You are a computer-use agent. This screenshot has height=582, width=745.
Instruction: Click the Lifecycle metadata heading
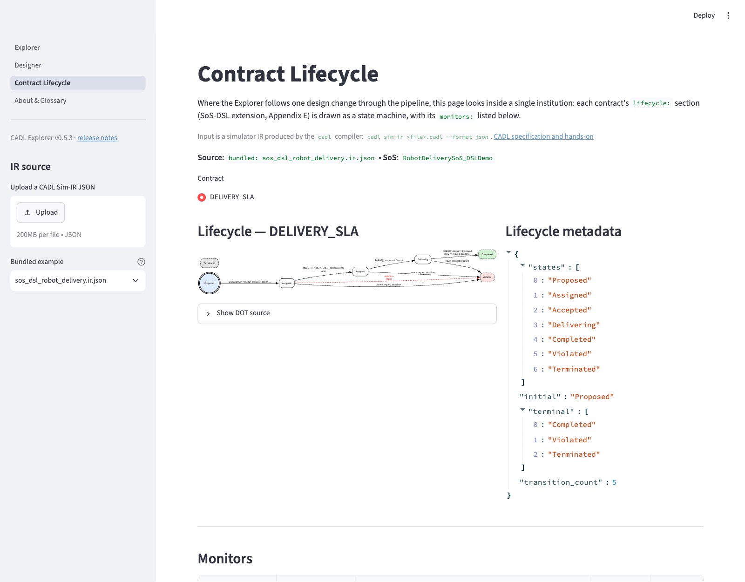click(563, 231)
